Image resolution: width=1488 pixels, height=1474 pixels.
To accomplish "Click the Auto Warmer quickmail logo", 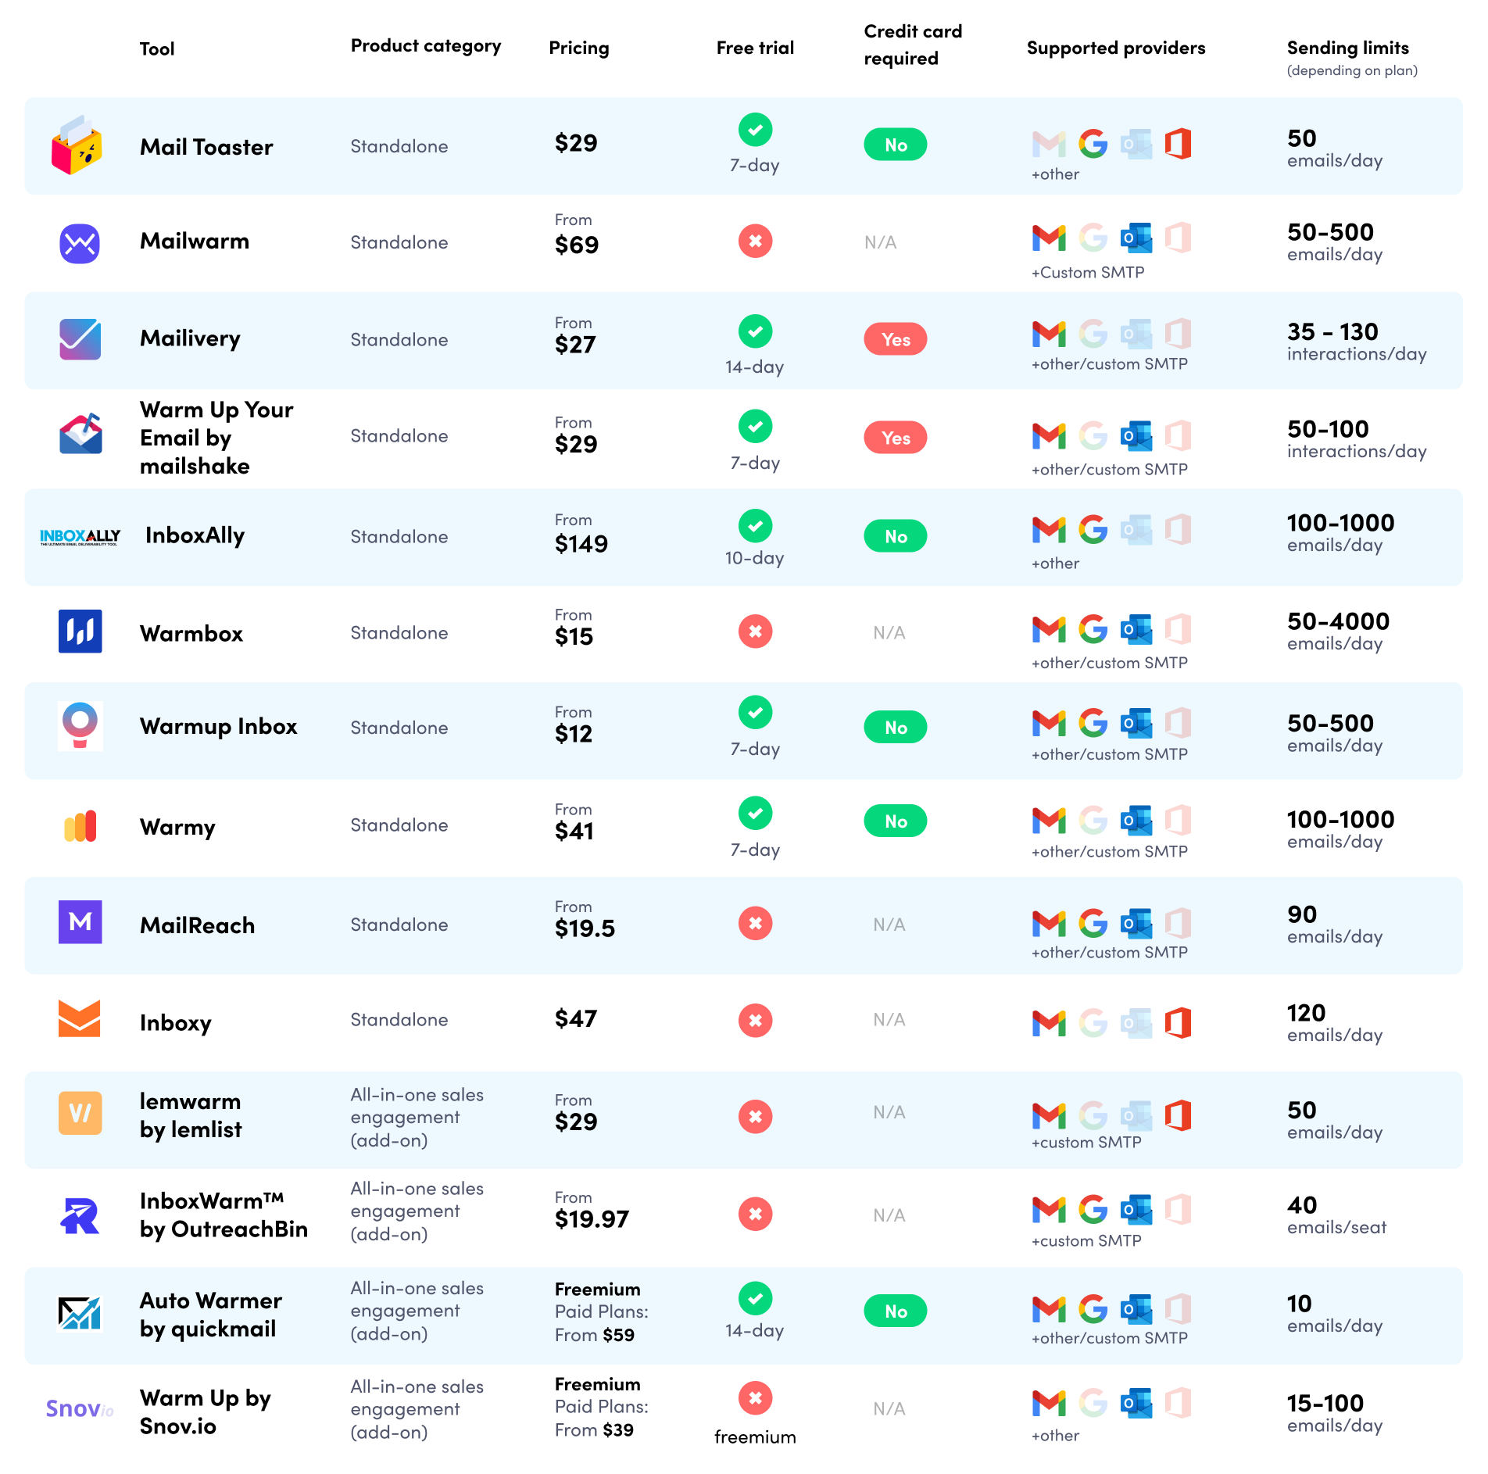I will [x=80, y=1313].
